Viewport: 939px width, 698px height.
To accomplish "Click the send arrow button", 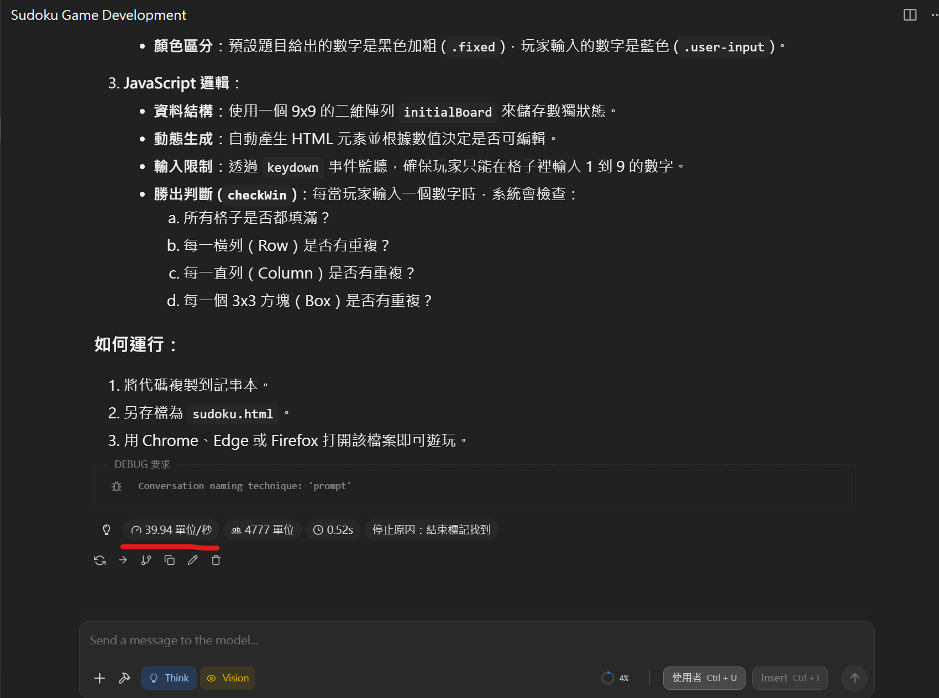I will pos(854,678).
